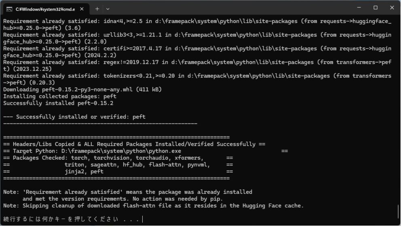Close the terminal window
The height and width of the screenshot is (233, 414).
click(x=392, y=8)
